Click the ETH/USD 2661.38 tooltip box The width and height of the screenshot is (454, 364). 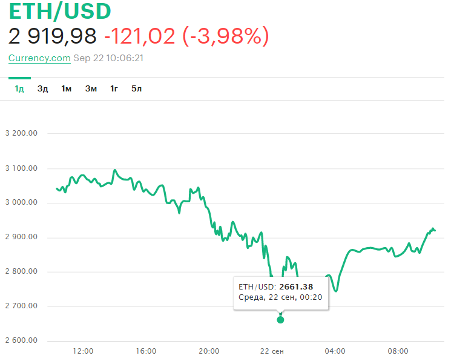tap(281, 292)
